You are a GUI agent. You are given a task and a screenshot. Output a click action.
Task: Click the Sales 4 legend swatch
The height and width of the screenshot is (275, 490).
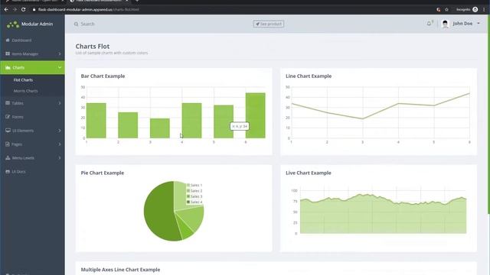(188, 202)
